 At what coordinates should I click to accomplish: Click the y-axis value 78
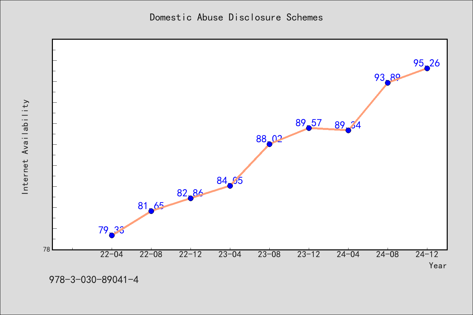point(47,249)
